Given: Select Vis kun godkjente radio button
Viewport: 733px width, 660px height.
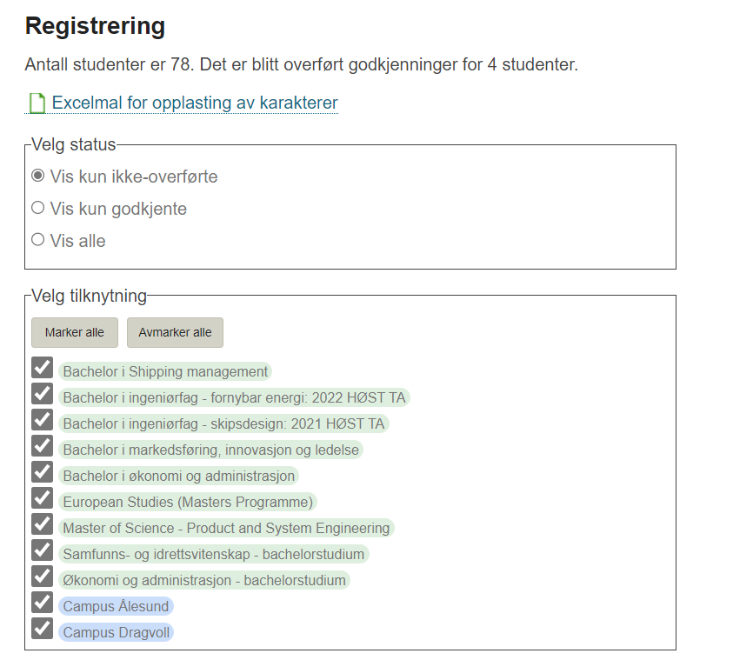Looking at the screenshot, I should pyautogui.click(x=38, y=208).
